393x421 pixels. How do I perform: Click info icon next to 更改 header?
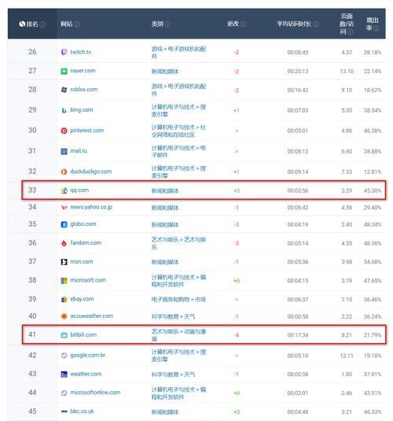(x=243, y=24)
